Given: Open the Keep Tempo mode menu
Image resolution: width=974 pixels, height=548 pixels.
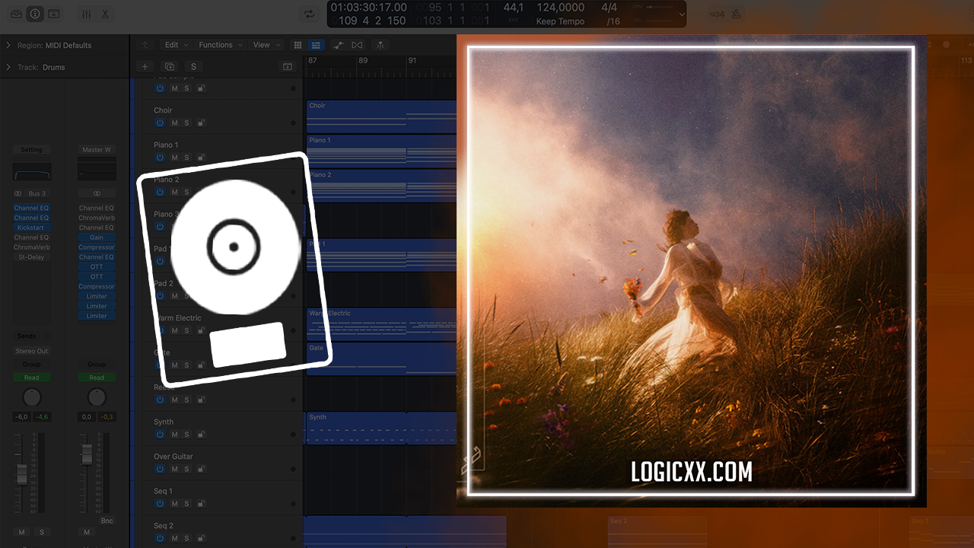Looking at the screenshot, I should 561,21.
